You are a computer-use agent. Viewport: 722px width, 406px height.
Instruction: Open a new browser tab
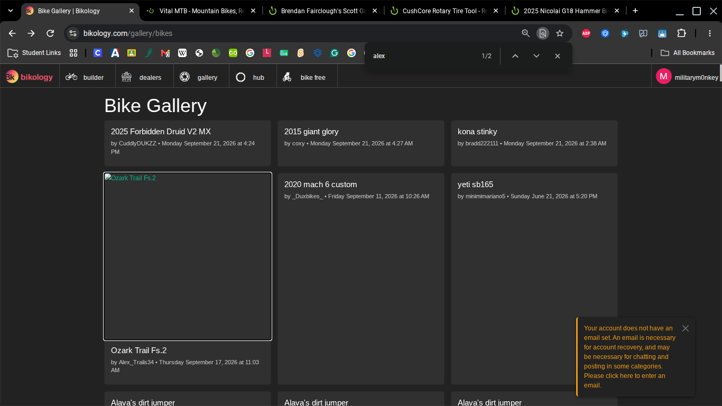[635, 11]
